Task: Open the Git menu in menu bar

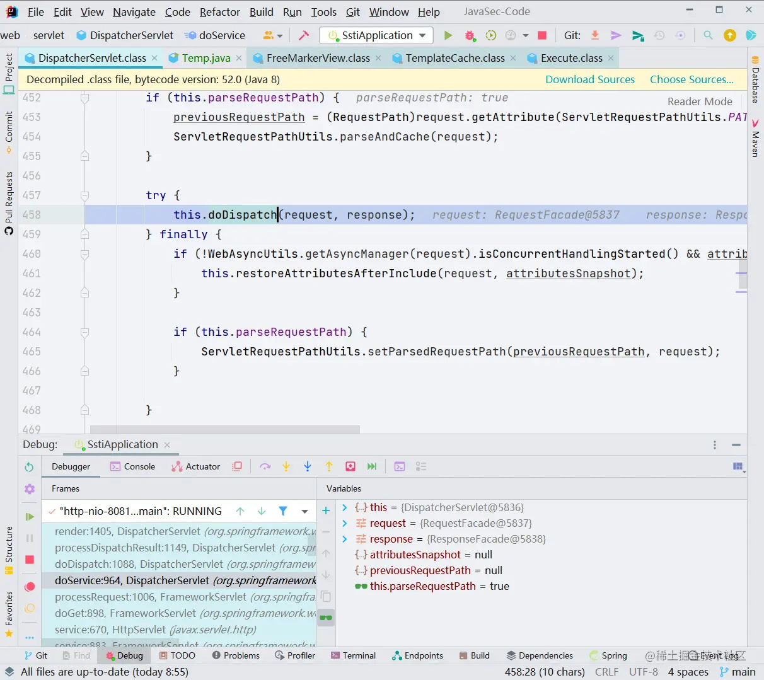Action: point(353,12)
